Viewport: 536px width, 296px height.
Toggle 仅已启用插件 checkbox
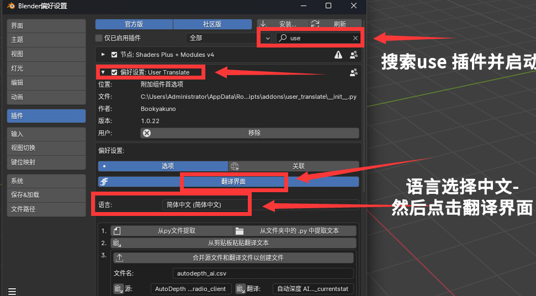point(99,38)
